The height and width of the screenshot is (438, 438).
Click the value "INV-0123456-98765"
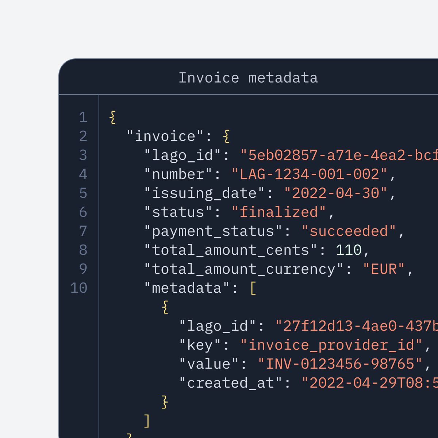point(340,364)
